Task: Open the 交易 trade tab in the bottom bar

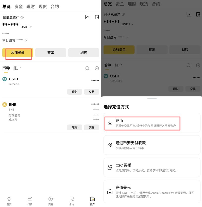Action: point(50,201)
